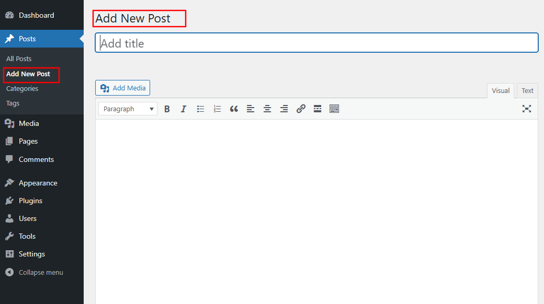Switch to the Visual editor tab
This screenshot has width=544, height=304.
[501, 90]
